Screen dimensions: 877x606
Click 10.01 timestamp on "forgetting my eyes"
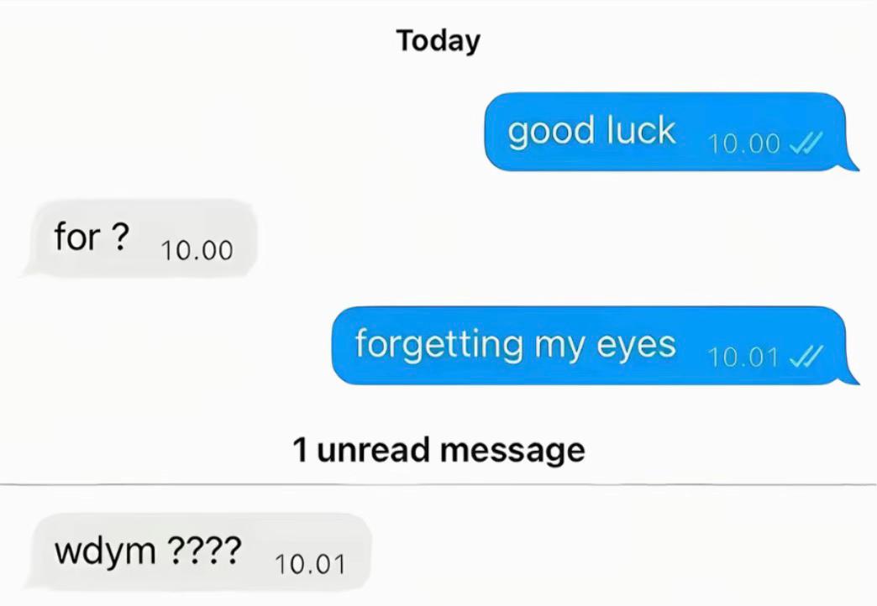(743, 358)
